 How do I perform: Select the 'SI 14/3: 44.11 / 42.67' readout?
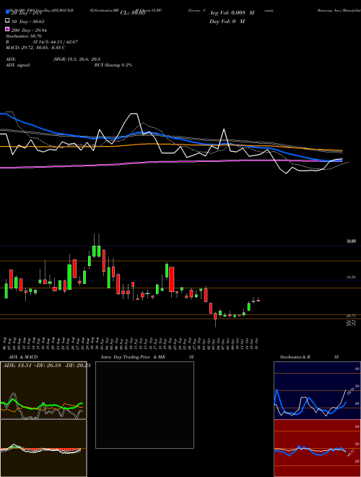[x=54, y=42]
